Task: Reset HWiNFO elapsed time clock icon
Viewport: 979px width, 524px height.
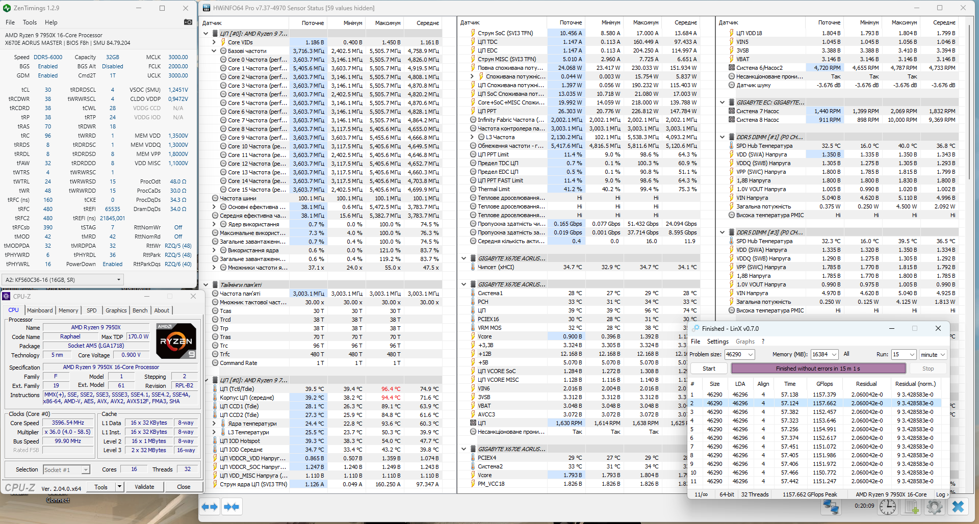Action: pyautogui.click(x=888, y=507)
